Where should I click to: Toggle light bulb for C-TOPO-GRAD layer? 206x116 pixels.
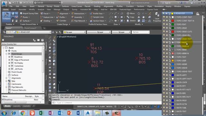tap(164, 28)
